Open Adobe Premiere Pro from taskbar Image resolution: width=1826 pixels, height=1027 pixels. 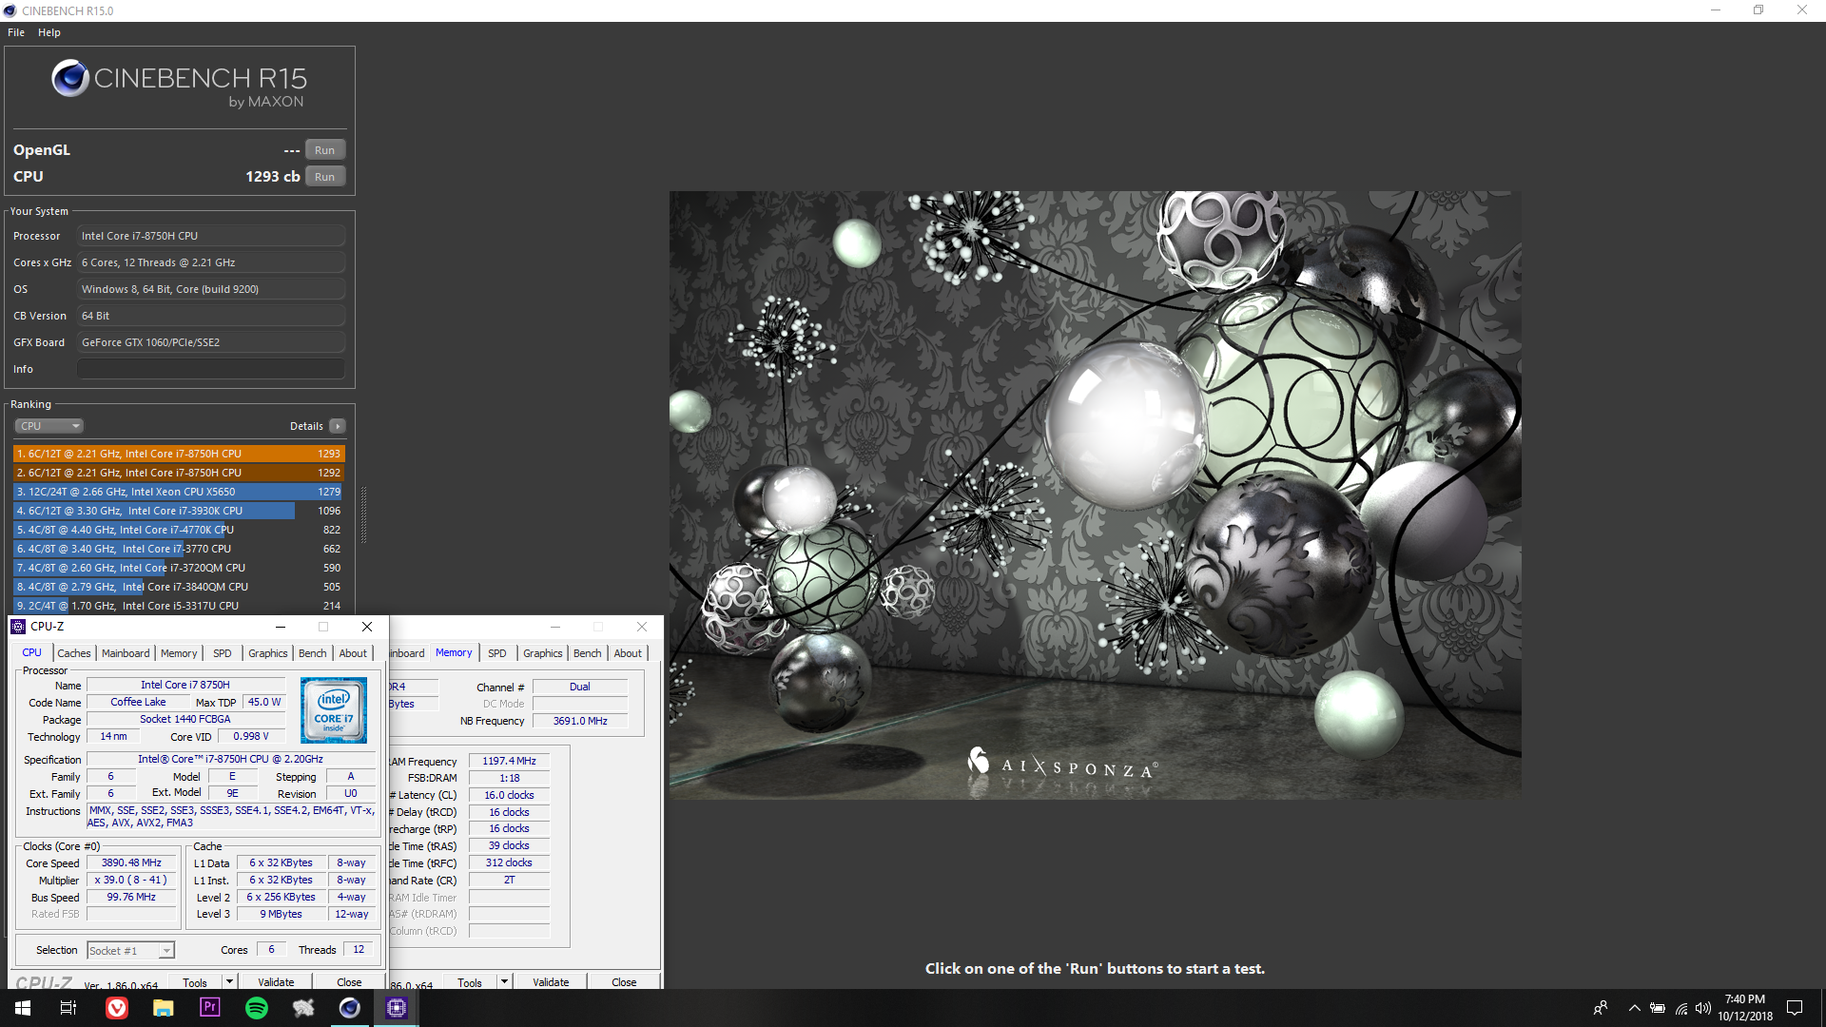209,1008
